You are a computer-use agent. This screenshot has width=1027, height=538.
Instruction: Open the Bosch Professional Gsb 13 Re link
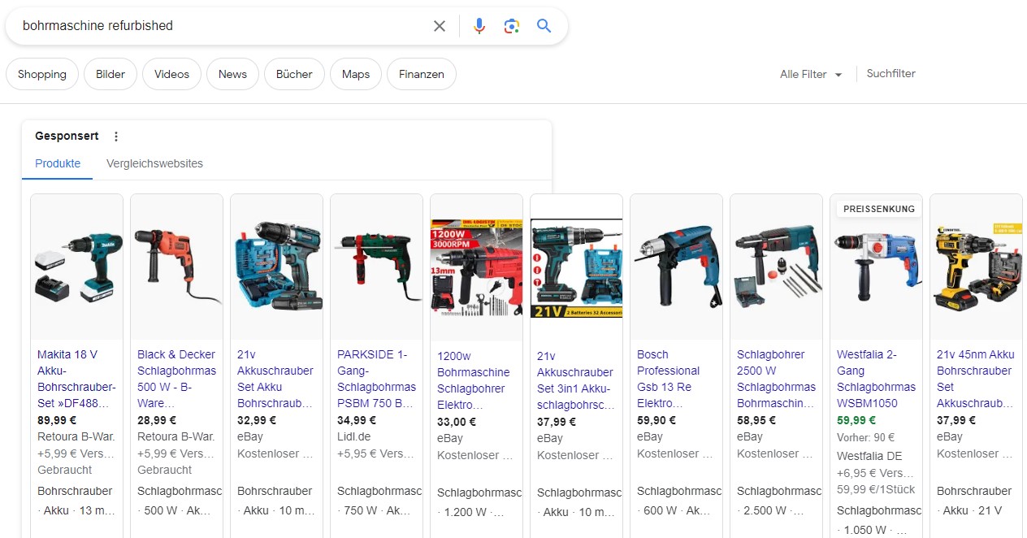(677, 379)
